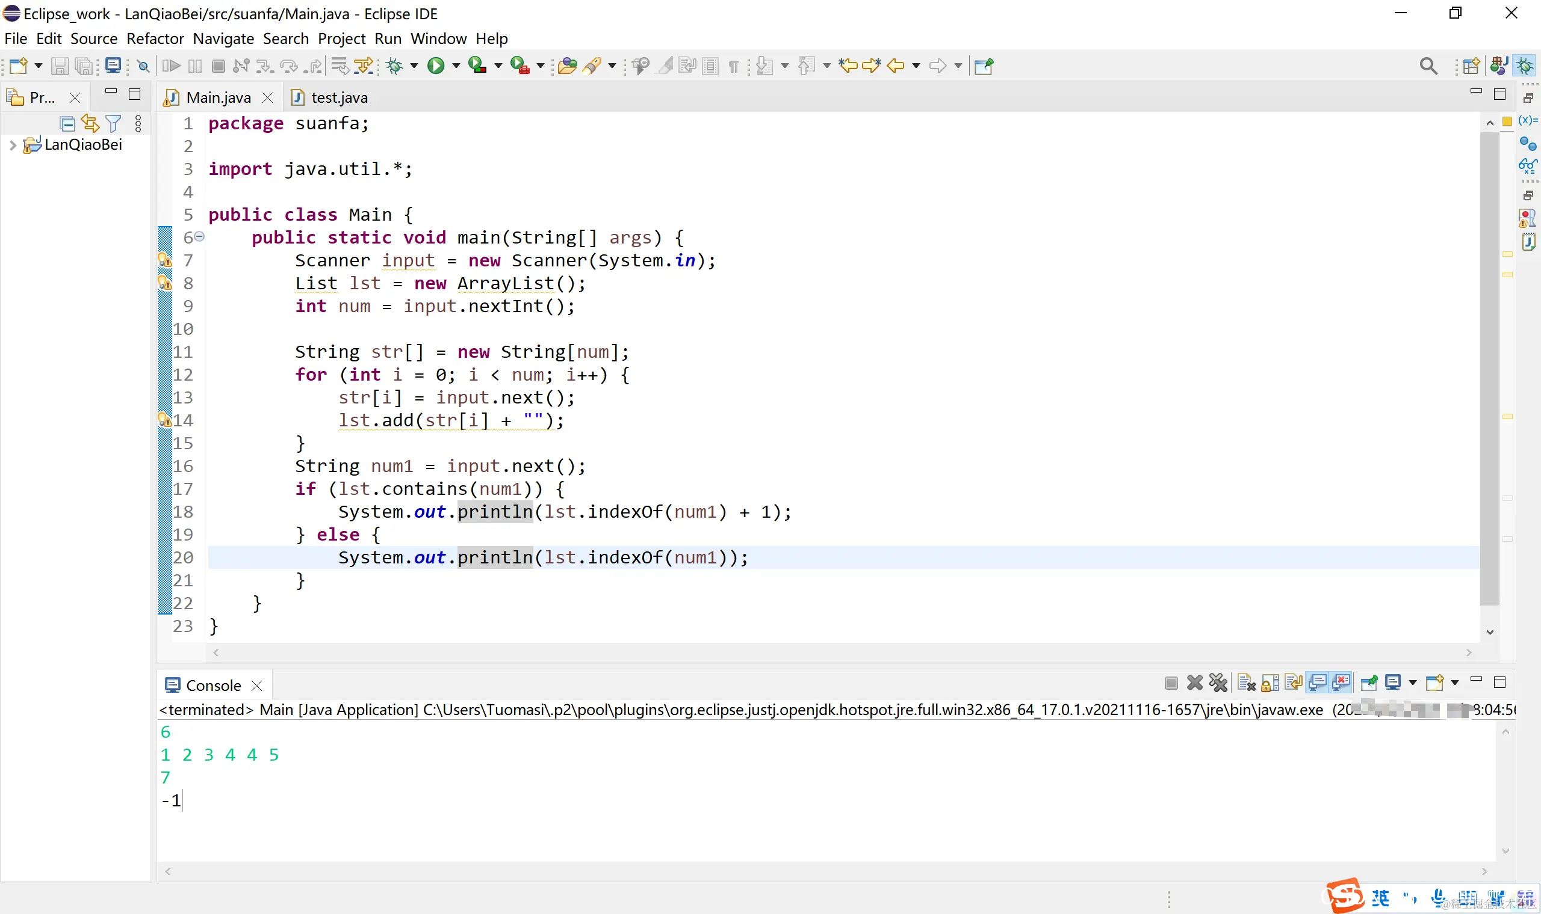Screen dimensions: 1541x914
Task: Click the Debug bug icon
Action: (x=394, y=66)
